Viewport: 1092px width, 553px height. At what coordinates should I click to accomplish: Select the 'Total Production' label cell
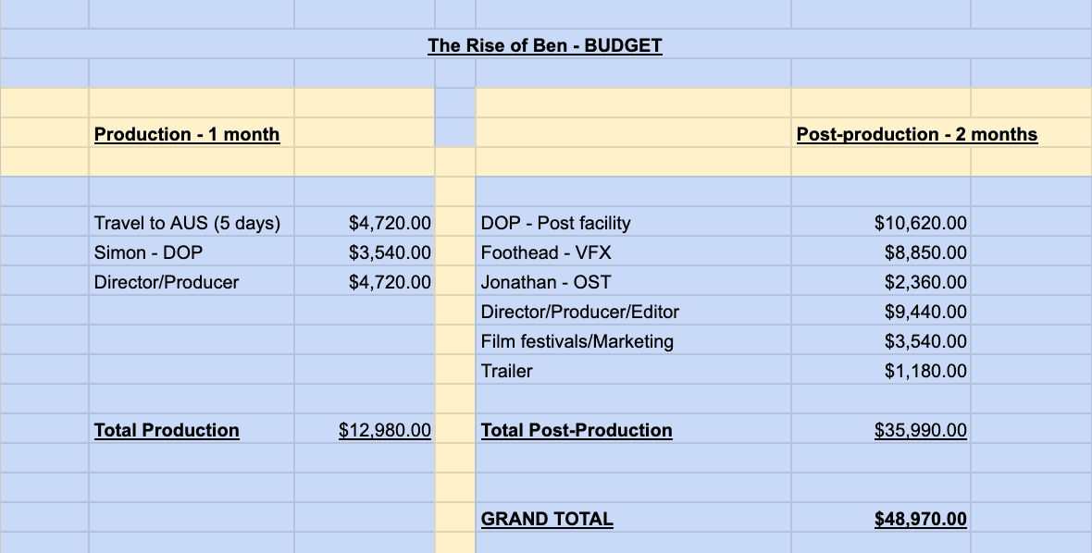(x=167, y=430)
